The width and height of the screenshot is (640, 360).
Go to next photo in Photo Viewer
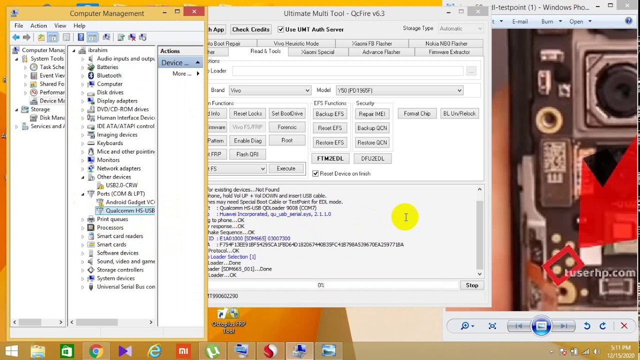point(563,326)
